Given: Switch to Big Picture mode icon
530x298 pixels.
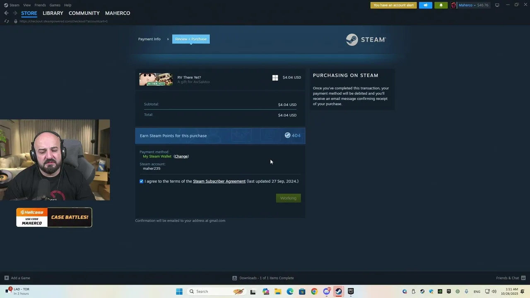Looking at the screenshot, I should coord(497,5).
